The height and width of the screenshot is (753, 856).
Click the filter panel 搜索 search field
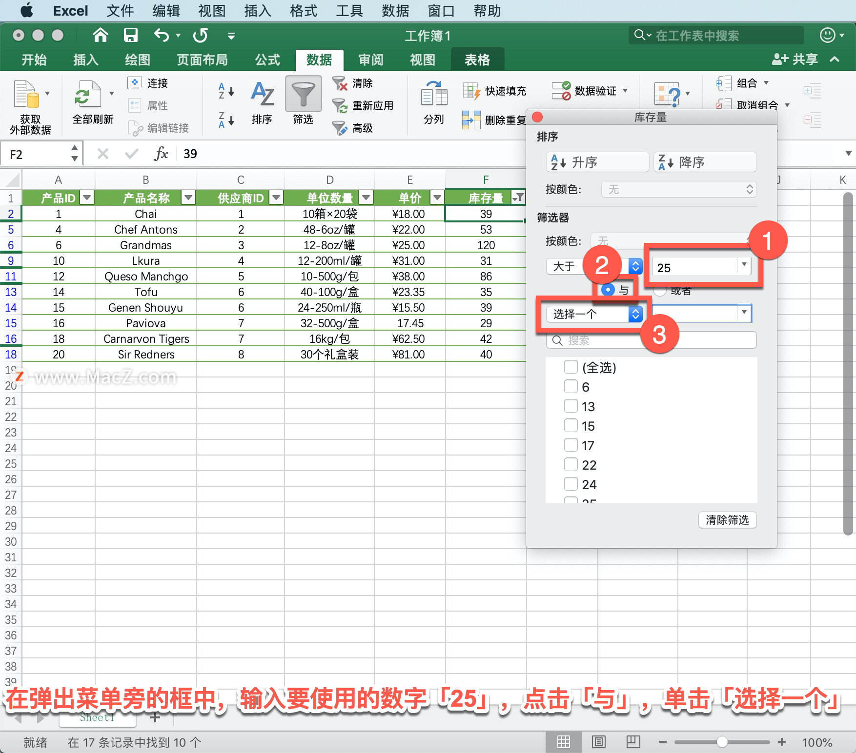tap(652, 340)
